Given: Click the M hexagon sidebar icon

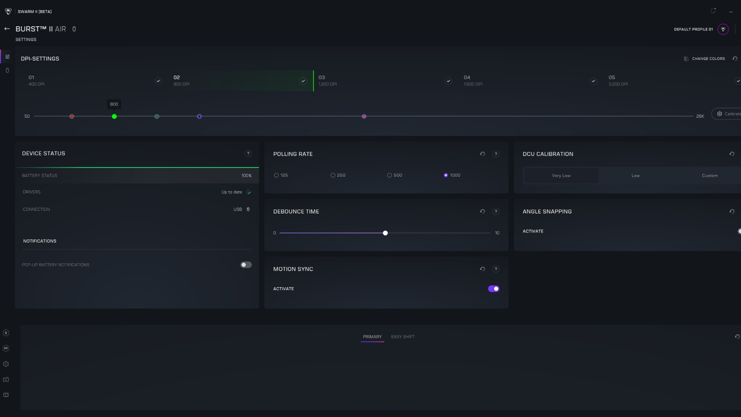Looking at the screenshot, I should tap(6, 348).
